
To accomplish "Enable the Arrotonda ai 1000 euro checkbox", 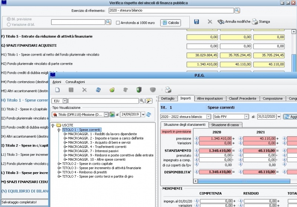I will click(x=118, y=23).
